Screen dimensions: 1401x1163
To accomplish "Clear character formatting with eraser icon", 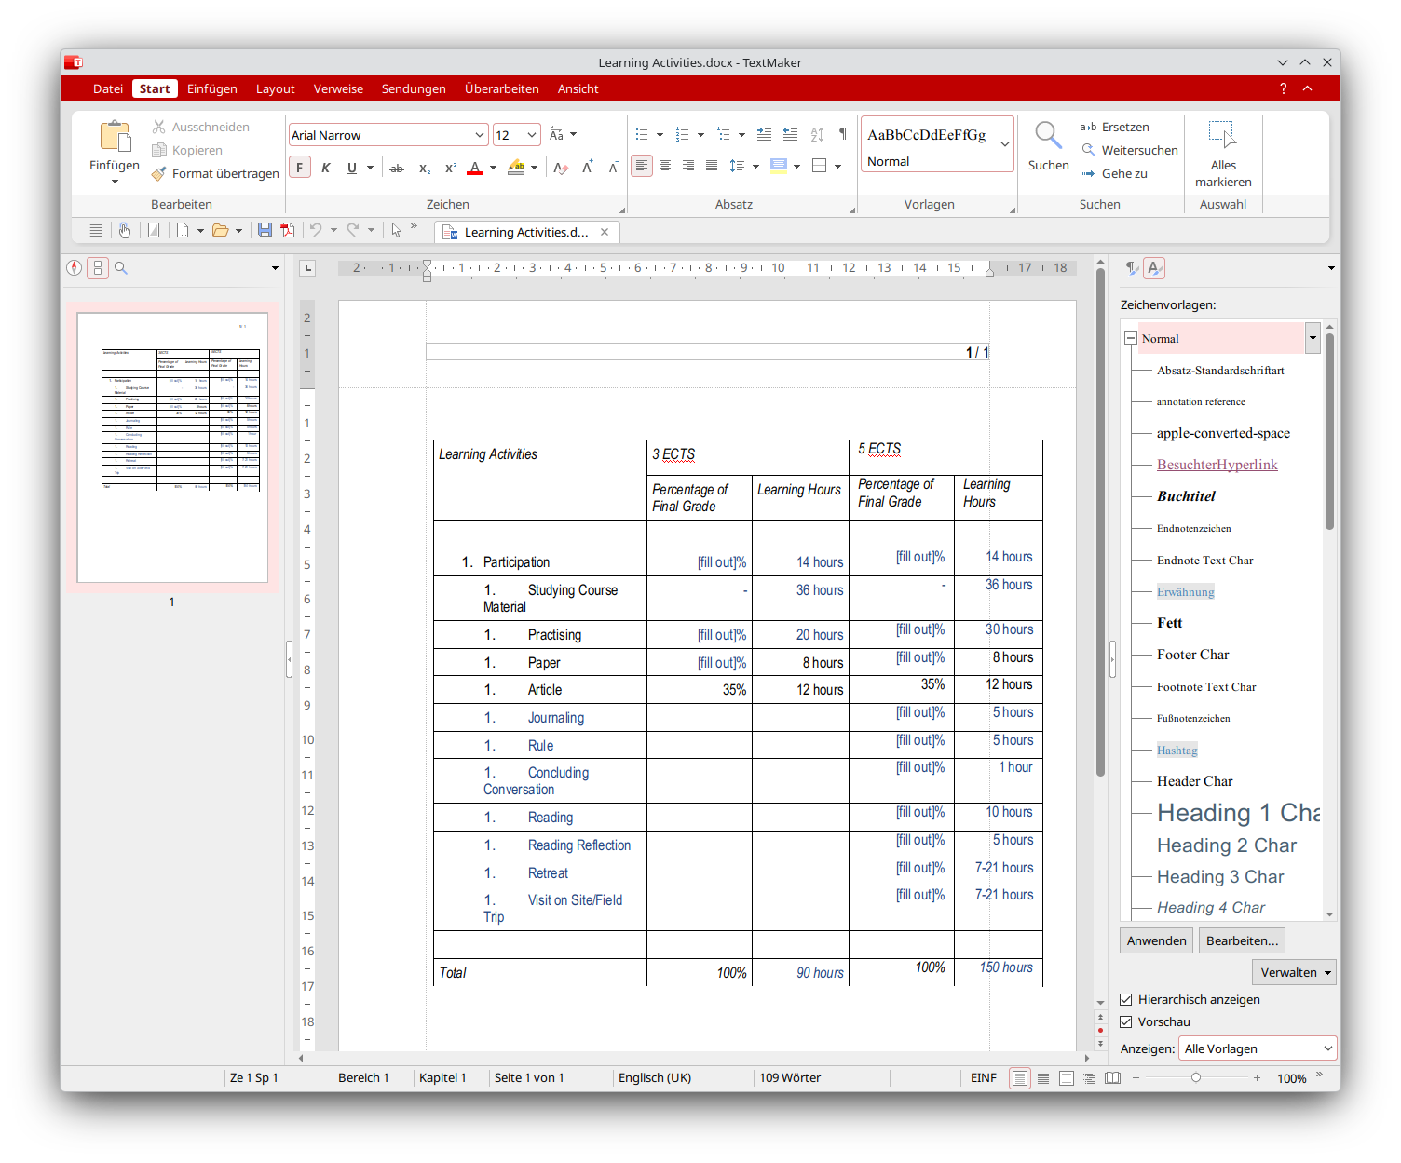I will point(561,168).
